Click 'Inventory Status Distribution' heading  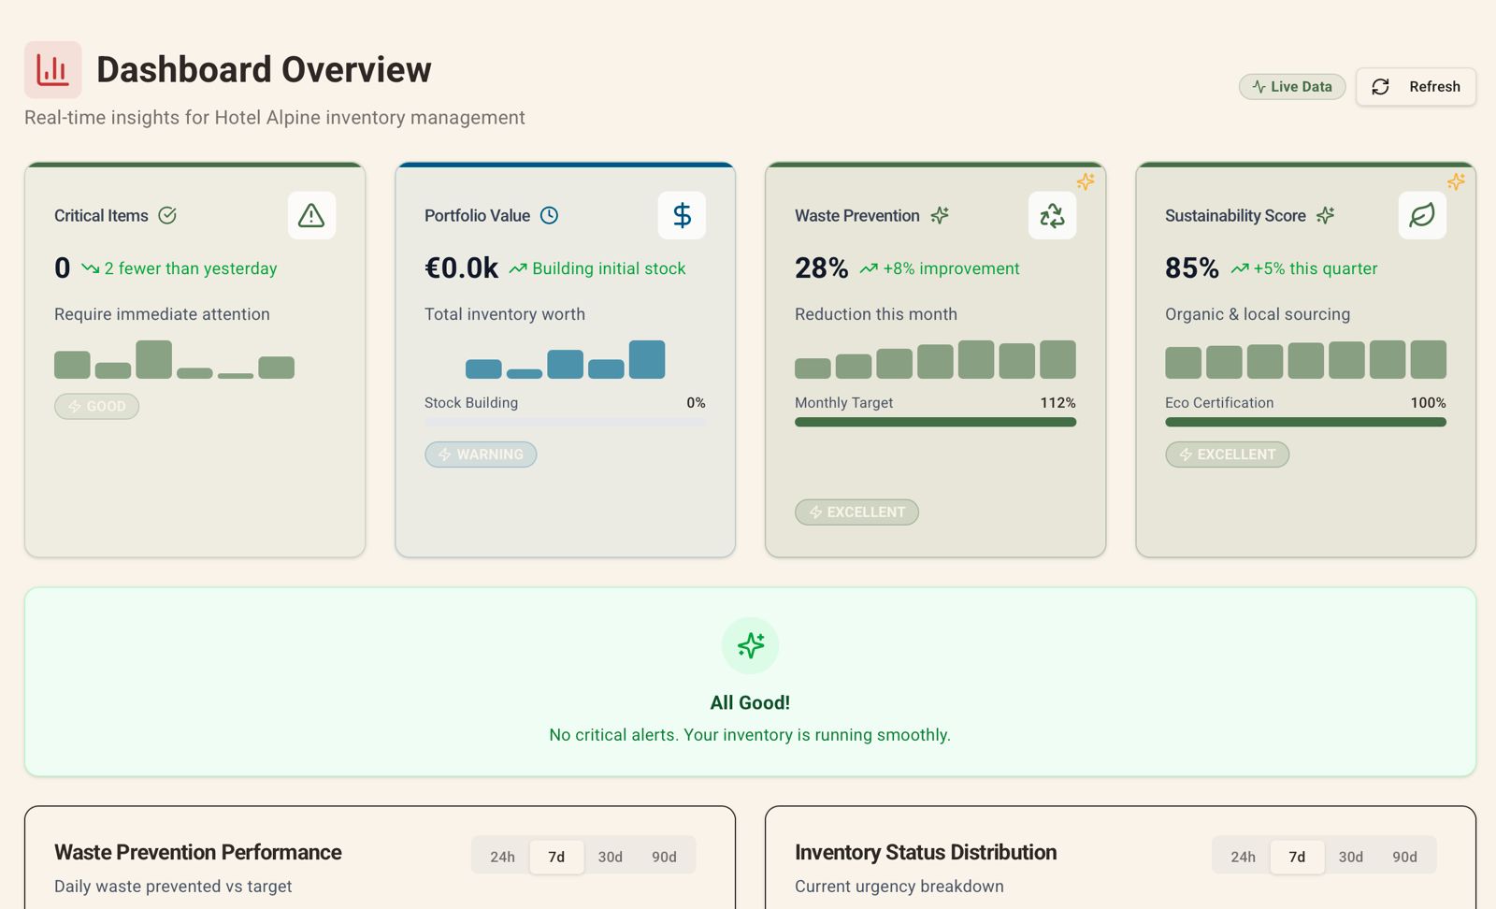[x=926, y=853]
